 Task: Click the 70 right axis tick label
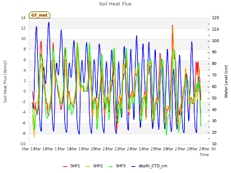pos(214,75)
